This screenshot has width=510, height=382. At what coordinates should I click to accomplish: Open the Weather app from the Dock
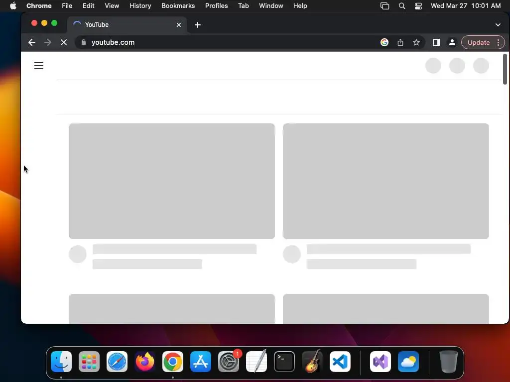pos(408,362)
